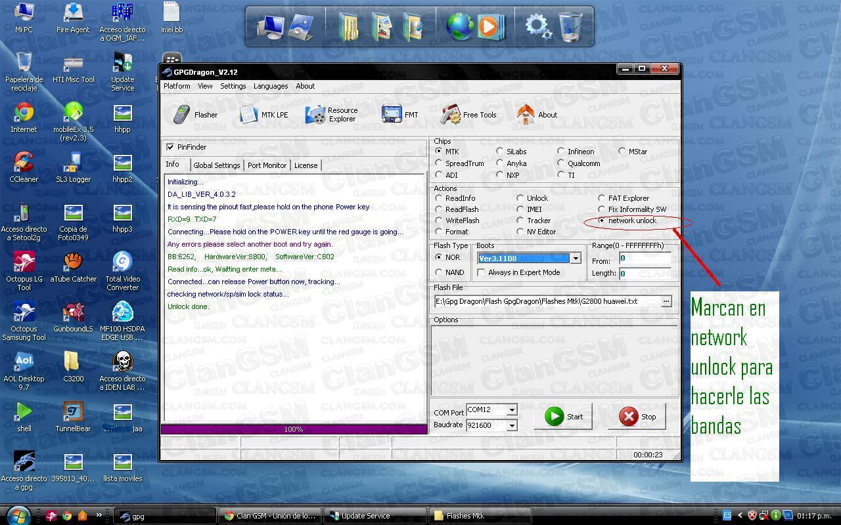841x525 pixels.
Task: Click the About toolbar icon
Action: click(x=537, y=115)
